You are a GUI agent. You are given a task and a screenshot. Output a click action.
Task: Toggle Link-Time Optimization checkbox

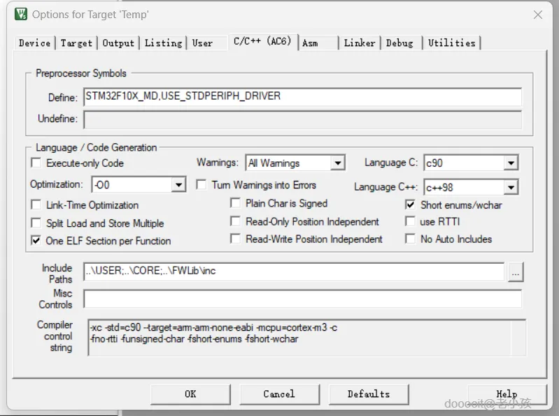point(36,205)
